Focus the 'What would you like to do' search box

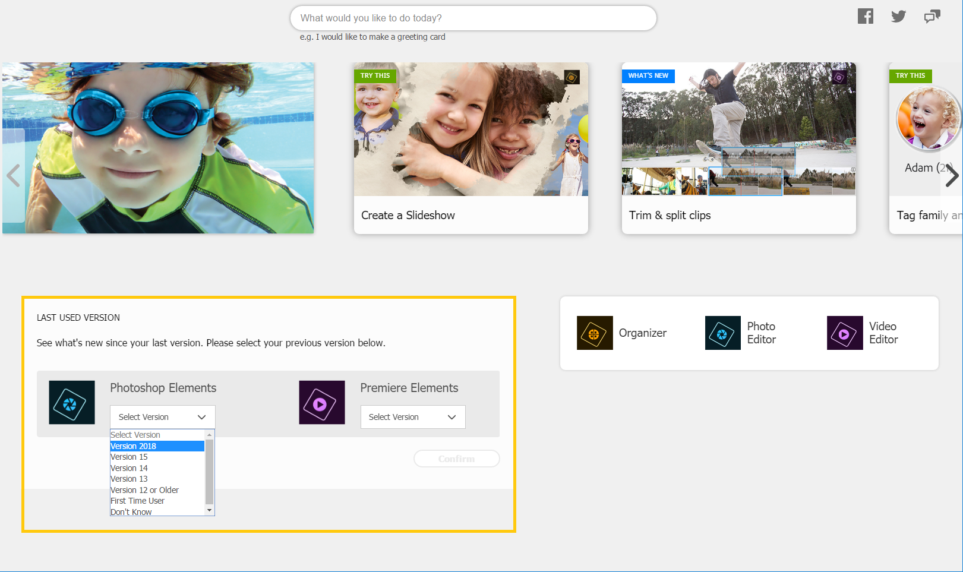tap(473, 18)
